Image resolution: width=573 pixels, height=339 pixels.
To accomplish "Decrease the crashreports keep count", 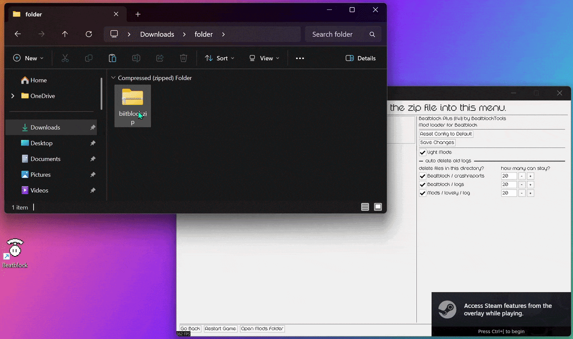I will pos(522,176).
